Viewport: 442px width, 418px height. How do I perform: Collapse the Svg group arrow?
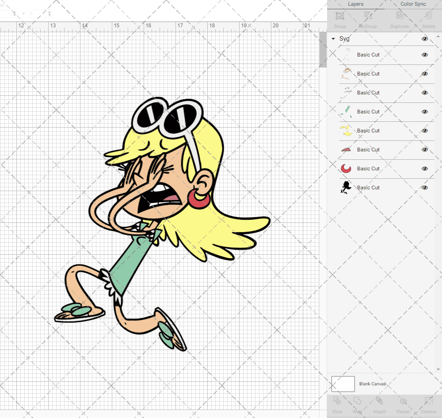click(x=333, y=39)
